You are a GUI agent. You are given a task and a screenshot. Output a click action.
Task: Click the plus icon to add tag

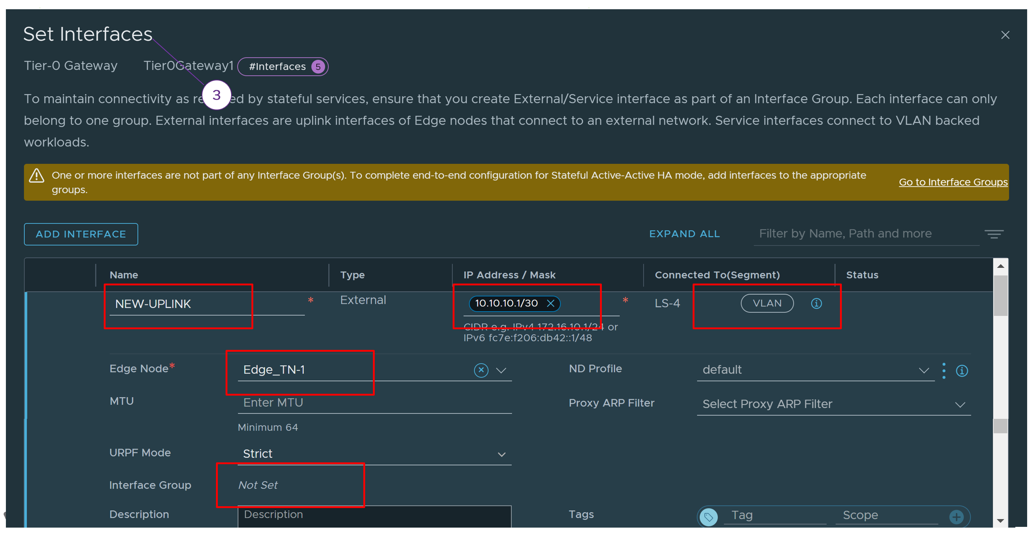[956, 517]
